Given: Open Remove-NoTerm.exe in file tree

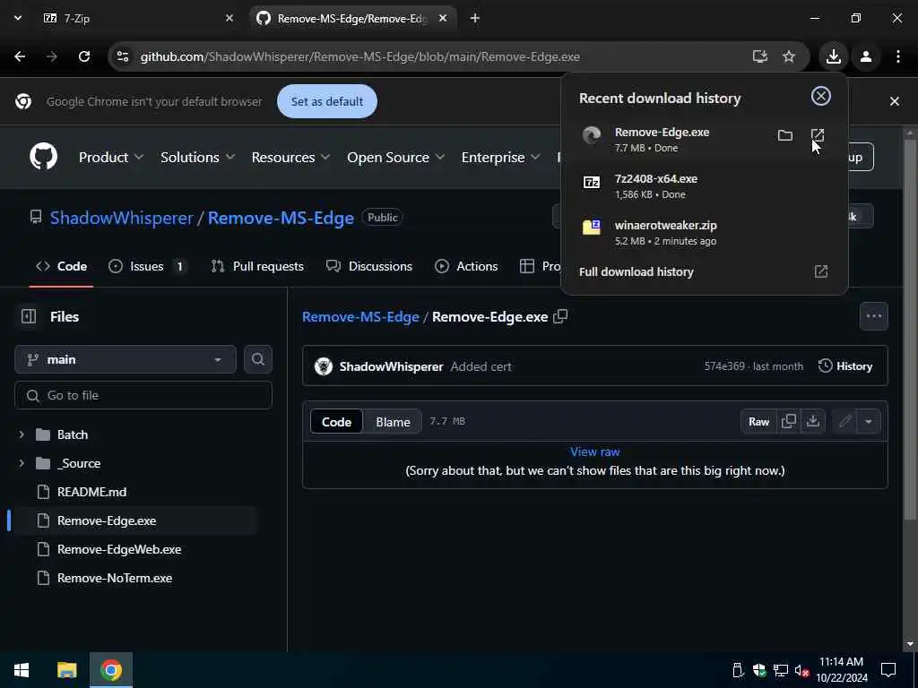Looking at the screenshot, I should [114, 578].
